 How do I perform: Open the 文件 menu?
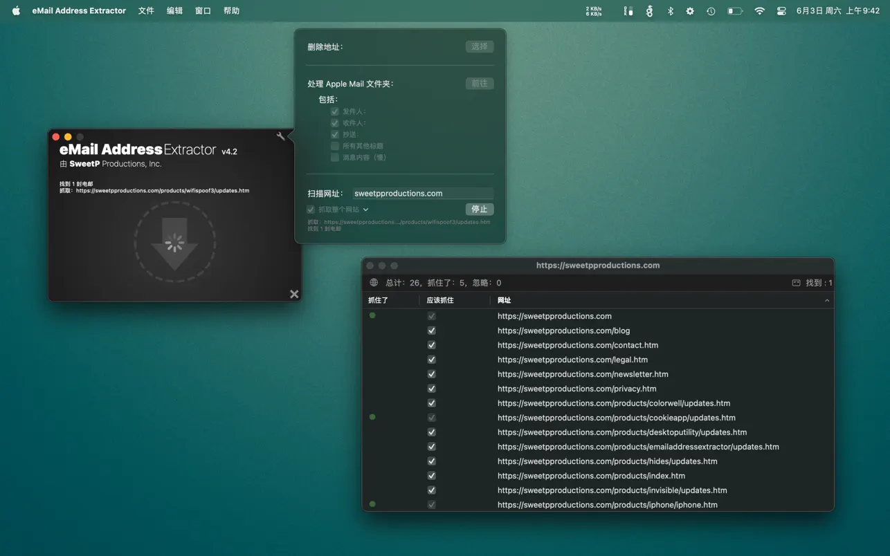(x=146, y=11)
